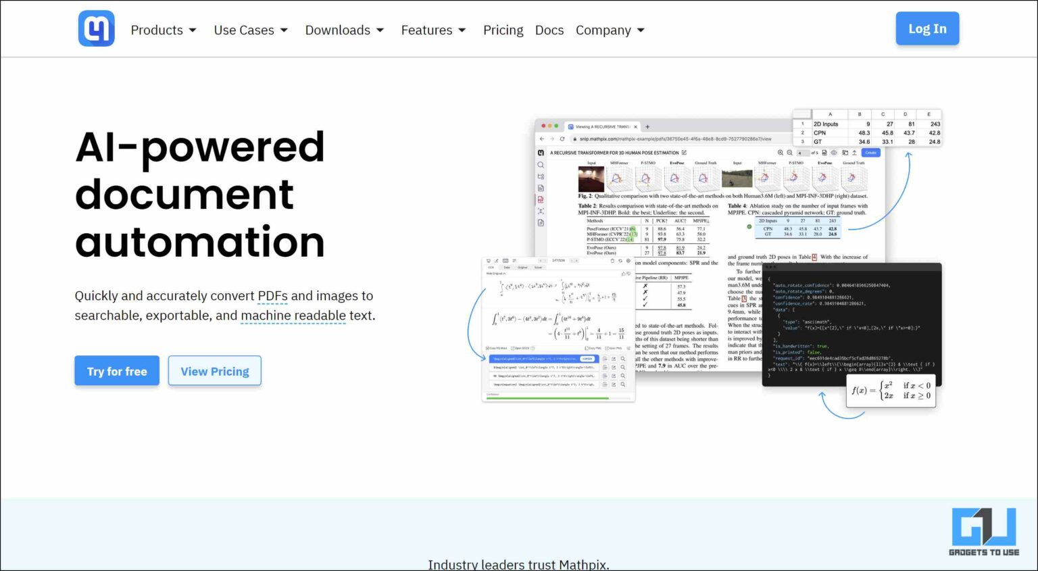
Task: Click the magnifier icon beside the first LaTeX result
Action: [622, 359]
